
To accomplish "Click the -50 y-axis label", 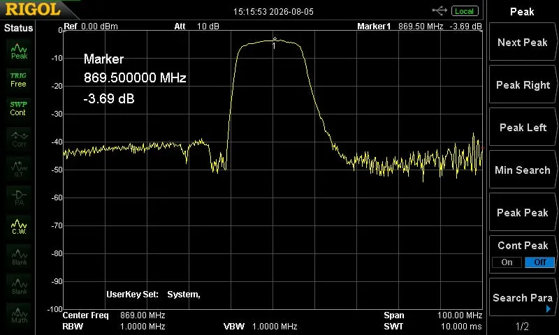I will point(57,170).
